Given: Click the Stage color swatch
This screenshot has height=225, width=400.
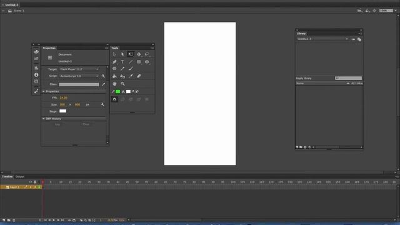Looking at the screenshot, I should 62,111.
